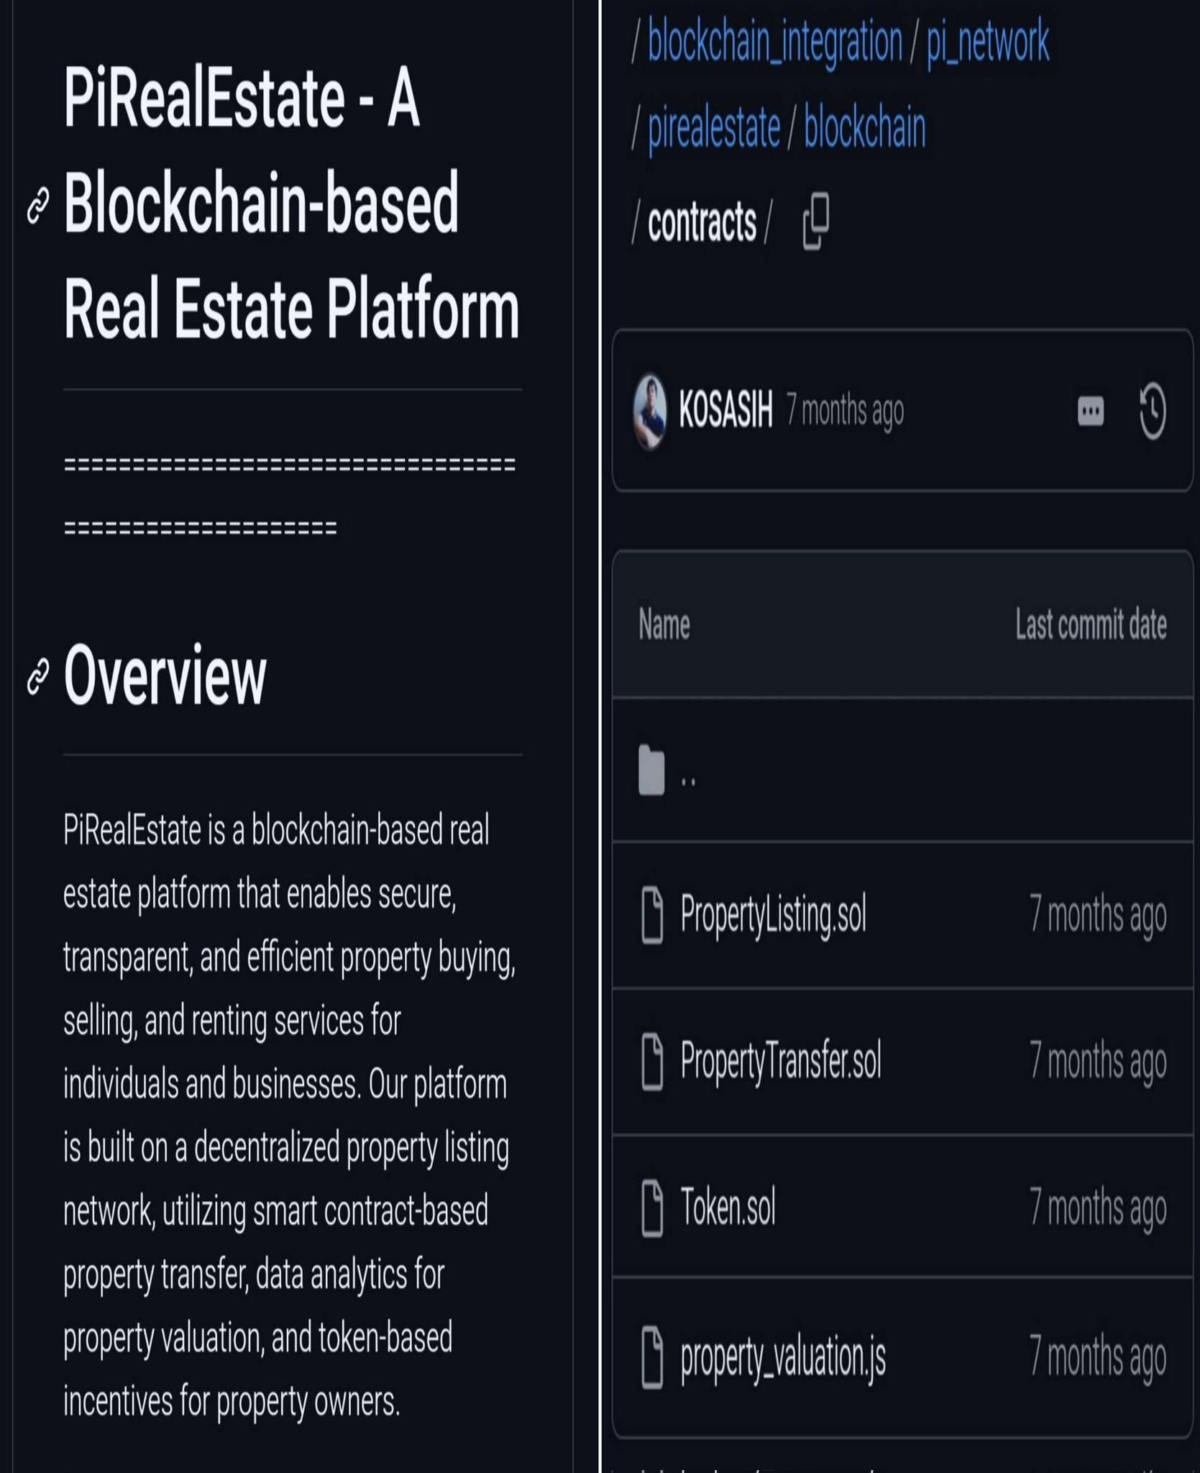Click the Token.sol file icon
Screen dimensions: 1200x1473
point(652,1208)
